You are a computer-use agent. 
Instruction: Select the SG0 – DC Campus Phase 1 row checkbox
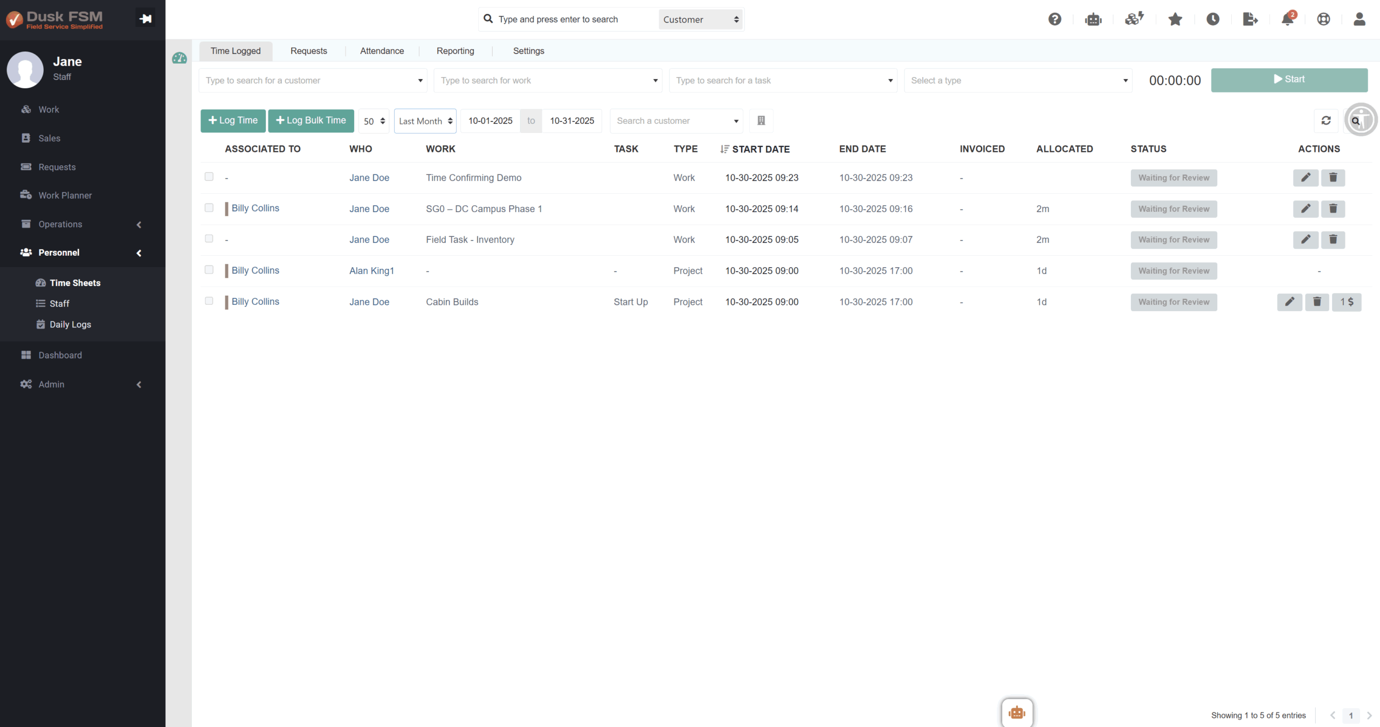[209, 208]
